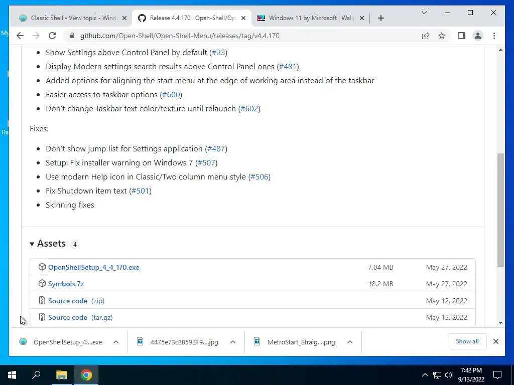The width and height of the screenshot is (514, 385).
Task: Open options for the MetroStart_Straig png download
Action: (350, 342)
